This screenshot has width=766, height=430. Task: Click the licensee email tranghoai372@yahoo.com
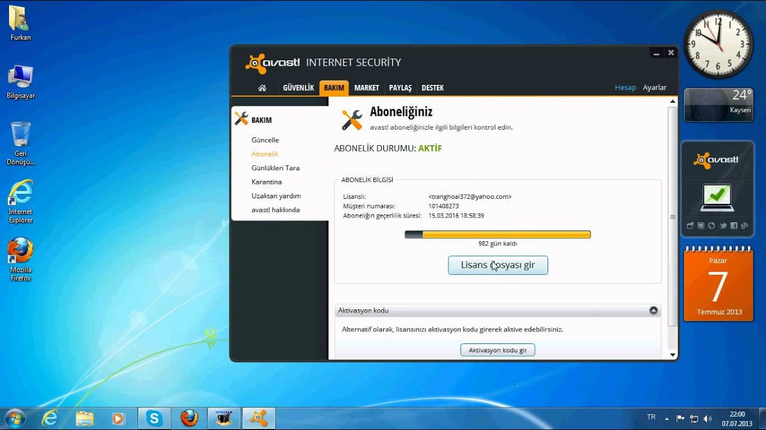tap(470, 196)
